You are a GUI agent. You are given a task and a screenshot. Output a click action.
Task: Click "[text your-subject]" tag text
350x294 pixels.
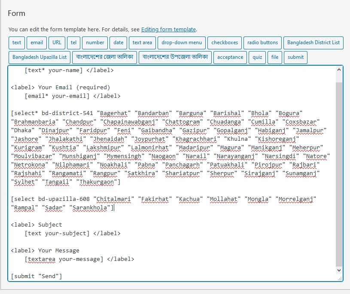coord(57,233)
